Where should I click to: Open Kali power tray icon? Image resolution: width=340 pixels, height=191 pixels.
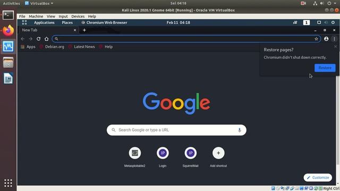coord(333,22)
